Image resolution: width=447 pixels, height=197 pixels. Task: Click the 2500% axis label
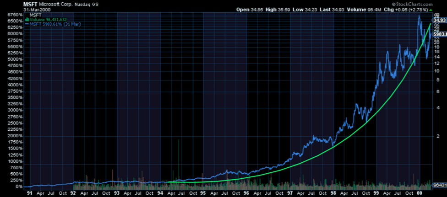[x=15, y=123]
